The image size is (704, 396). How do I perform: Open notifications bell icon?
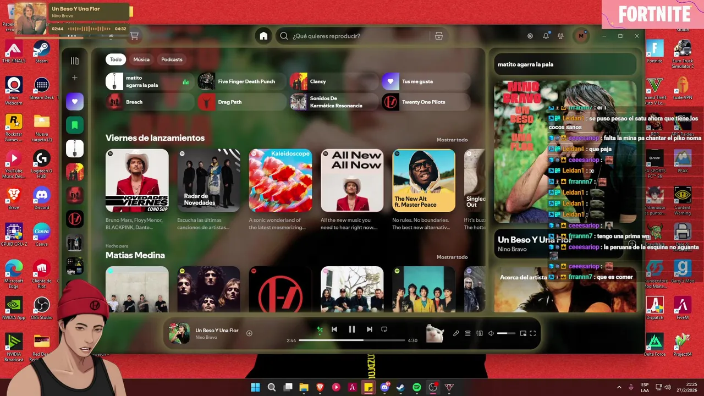tap(546, 36)
